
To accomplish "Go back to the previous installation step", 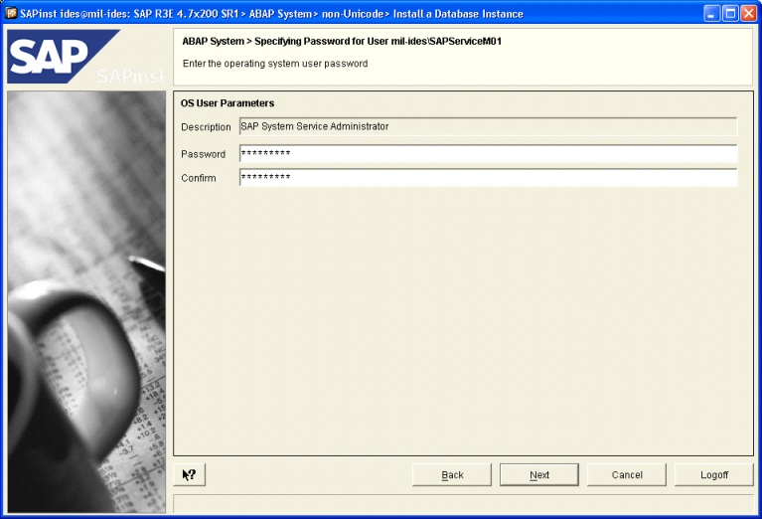I will [x=452, y=474].
